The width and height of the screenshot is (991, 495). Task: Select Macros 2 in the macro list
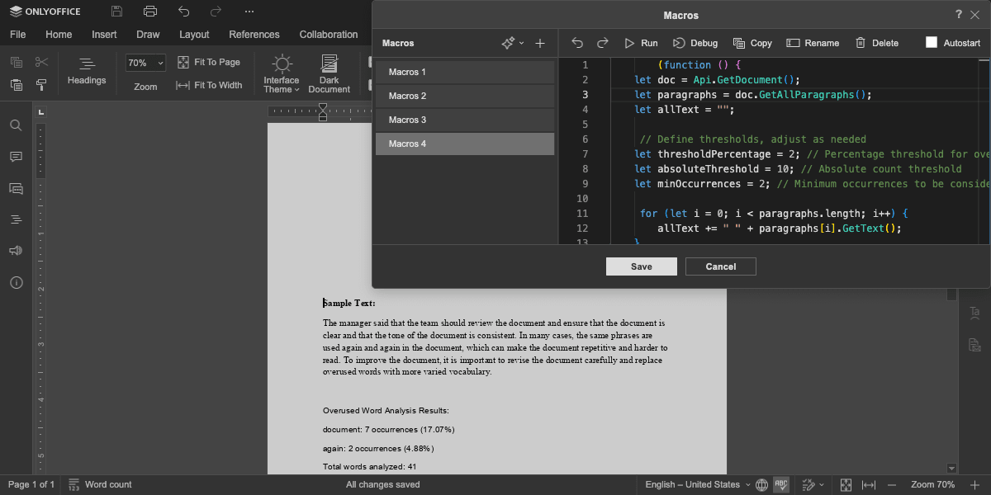click(465, 97)
